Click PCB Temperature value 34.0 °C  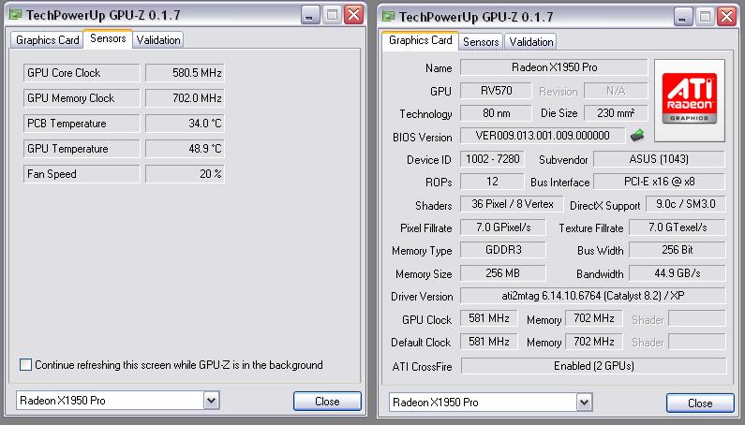coord(185,123)
